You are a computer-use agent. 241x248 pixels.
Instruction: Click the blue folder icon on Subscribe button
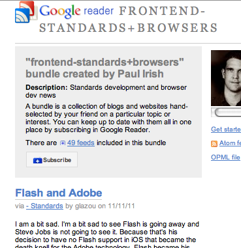pos(37,160)
